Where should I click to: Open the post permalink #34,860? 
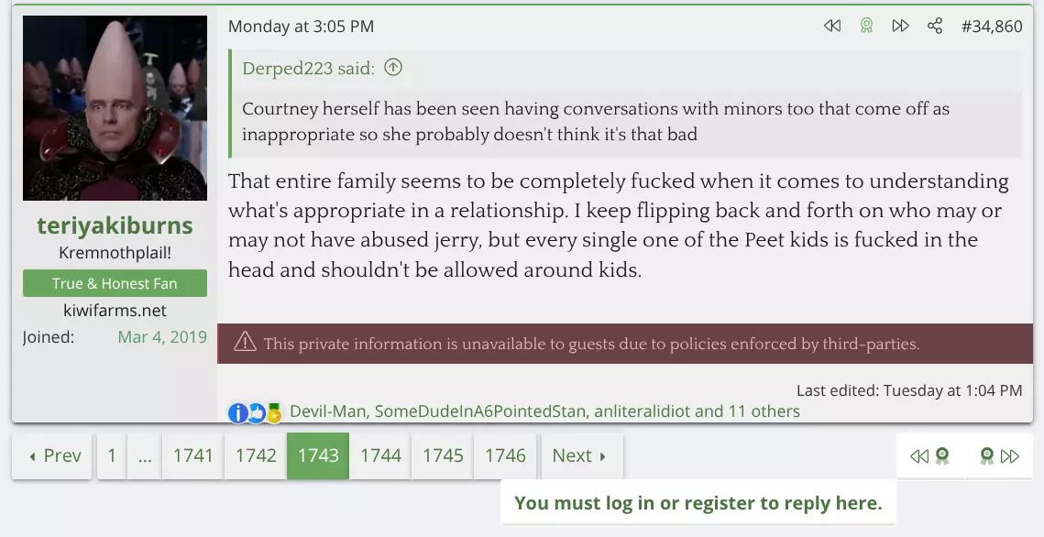click(x=992, y=26)
